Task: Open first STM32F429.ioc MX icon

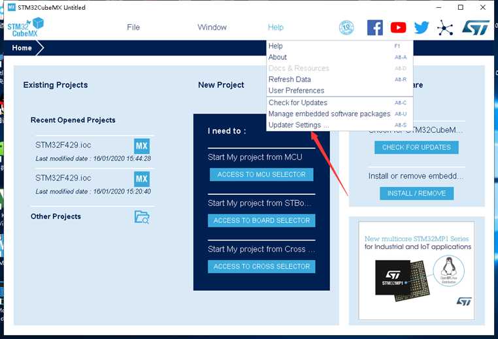Action: point(142,146)
